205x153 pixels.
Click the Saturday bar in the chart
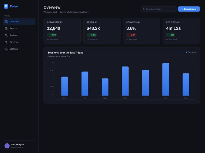(166, 79)
